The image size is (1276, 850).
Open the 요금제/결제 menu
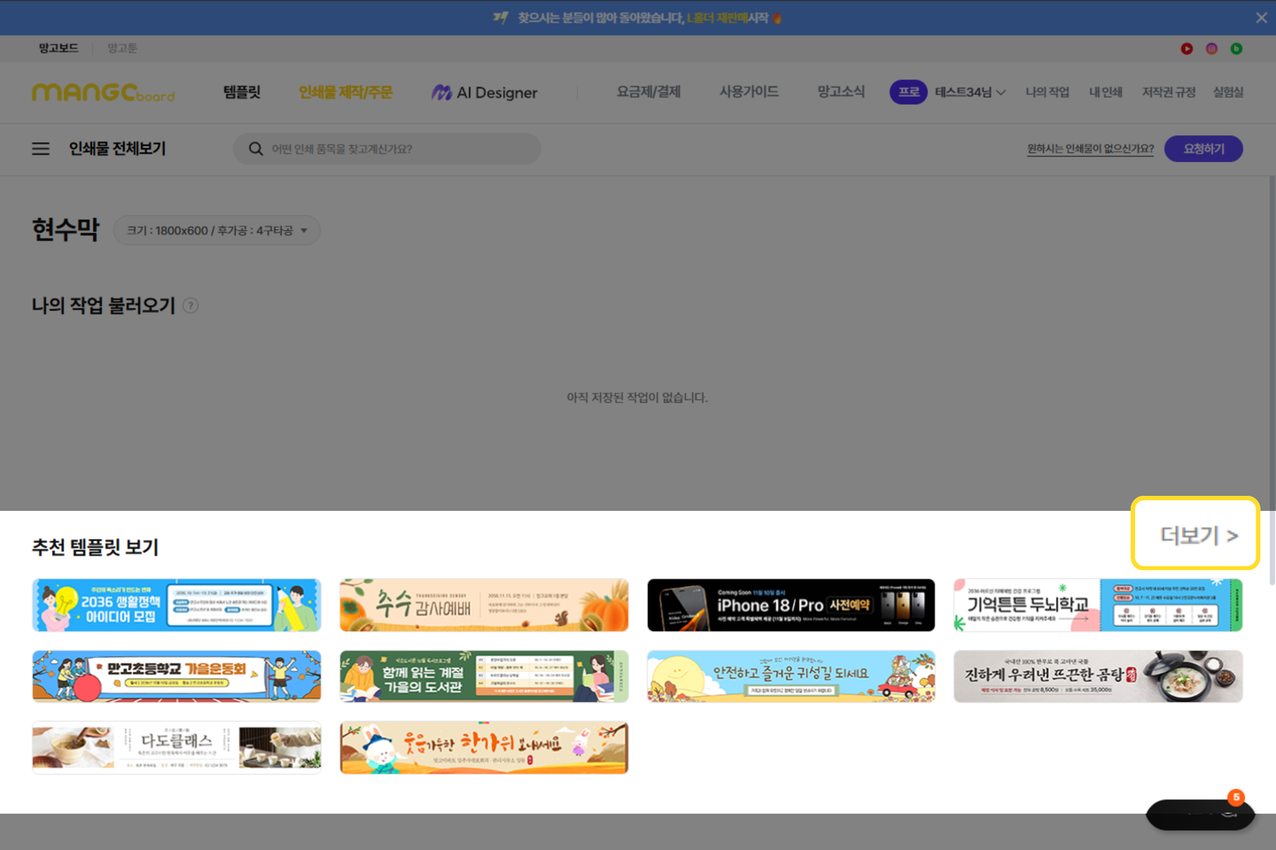649,92
